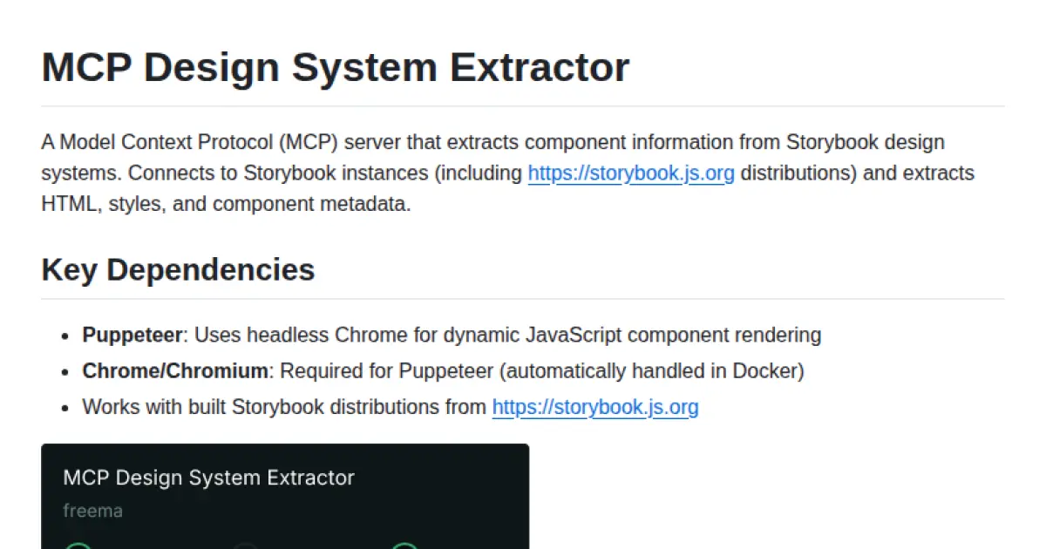Image resolution: width=1046 pixels, height=549 pixels.
Task: Select the main MCP Design System Extractor page heading
Action: [335, 66]
